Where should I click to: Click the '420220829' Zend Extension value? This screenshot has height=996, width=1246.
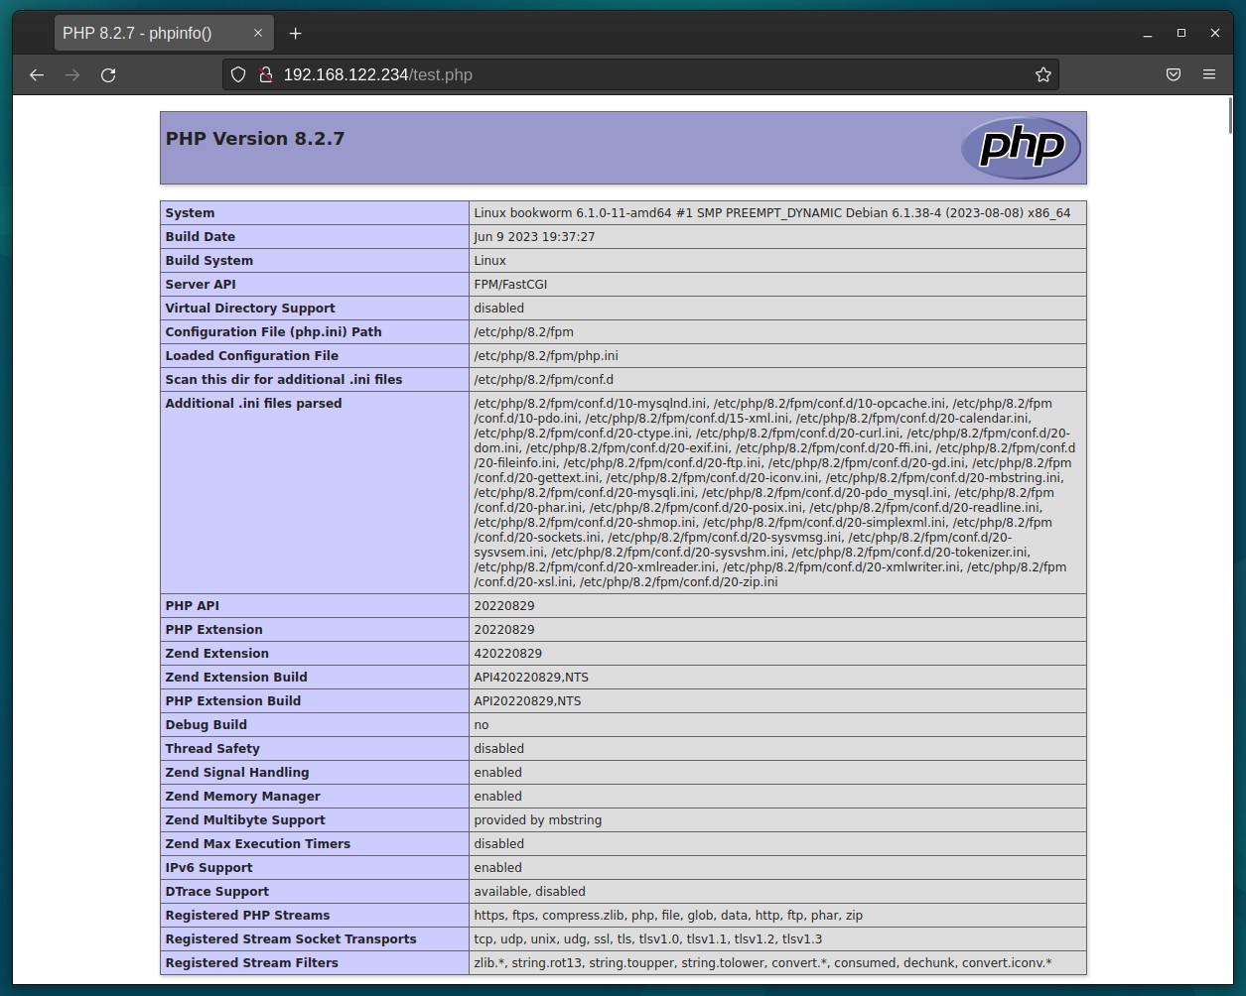click(507, 654)
